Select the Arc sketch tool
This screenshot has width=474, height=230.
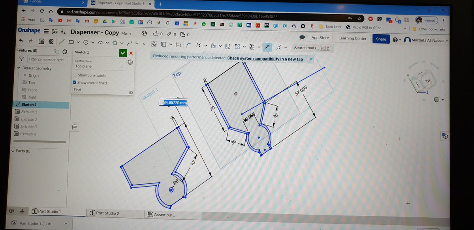100,43
